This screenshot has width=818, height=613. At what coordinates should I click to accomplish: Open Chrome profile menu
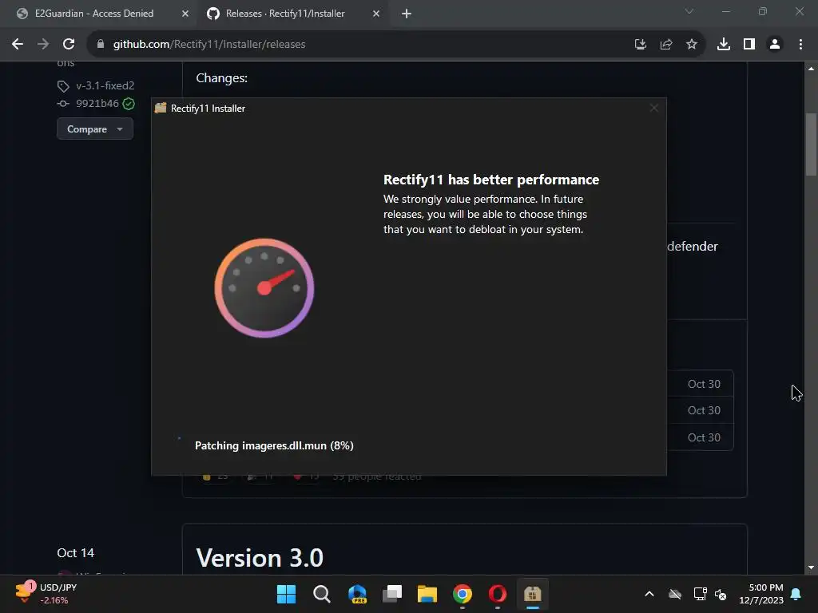click(x=775, y=45)
